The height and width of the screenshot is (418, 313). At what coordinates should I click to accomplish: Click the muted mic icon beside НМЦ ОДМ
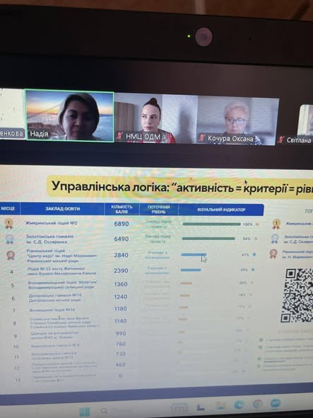pos(119,136)
